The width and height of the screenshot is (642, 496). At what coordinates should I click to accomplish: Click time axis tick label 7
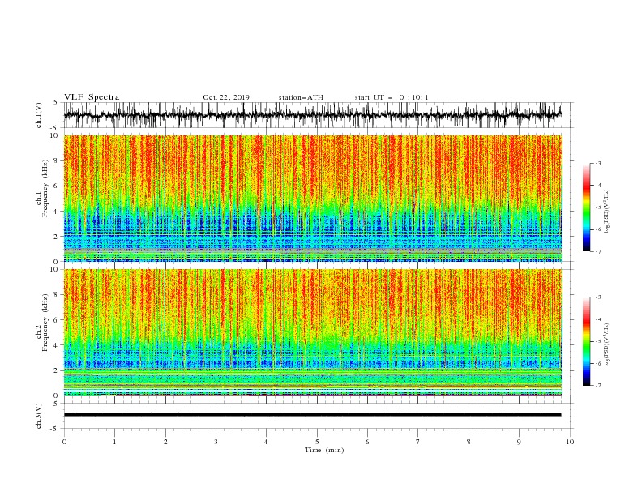[418, 442]
